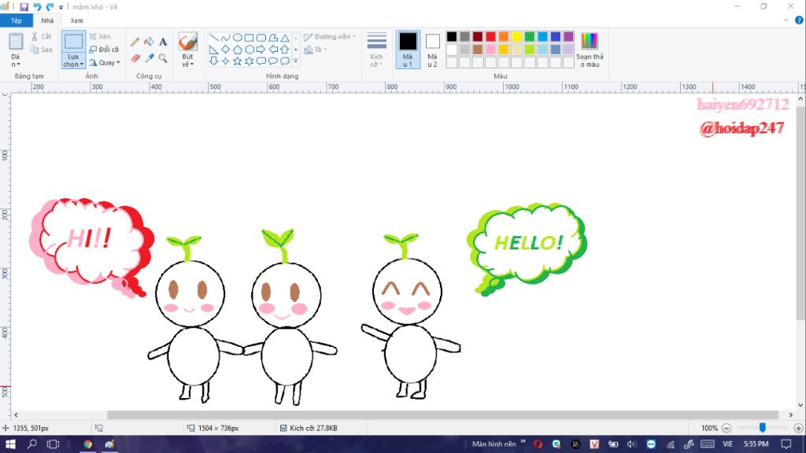Click the volume speaker tray icon
Viewport: 806px width, 453px height.
pos(632,444)
